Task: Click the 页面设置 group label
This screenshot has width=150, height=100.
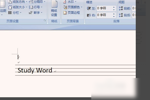Action: click(12, 21)
